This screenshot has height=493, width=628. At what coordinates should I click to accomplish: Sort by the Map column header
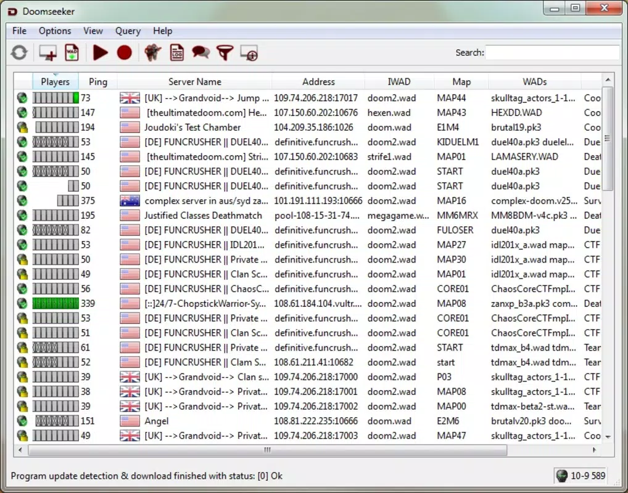[x=461, y=81]
